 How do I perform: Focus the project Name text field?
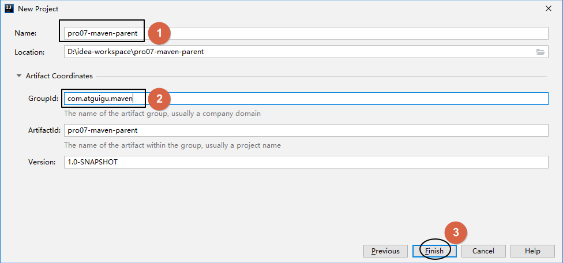(341, 33)
